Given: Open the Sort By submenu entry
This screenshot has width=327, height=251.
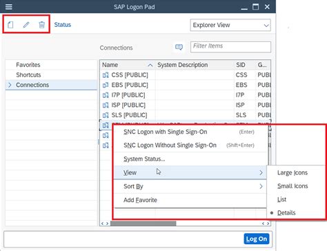Looking at the screenshot, I should tap(190, 186).
